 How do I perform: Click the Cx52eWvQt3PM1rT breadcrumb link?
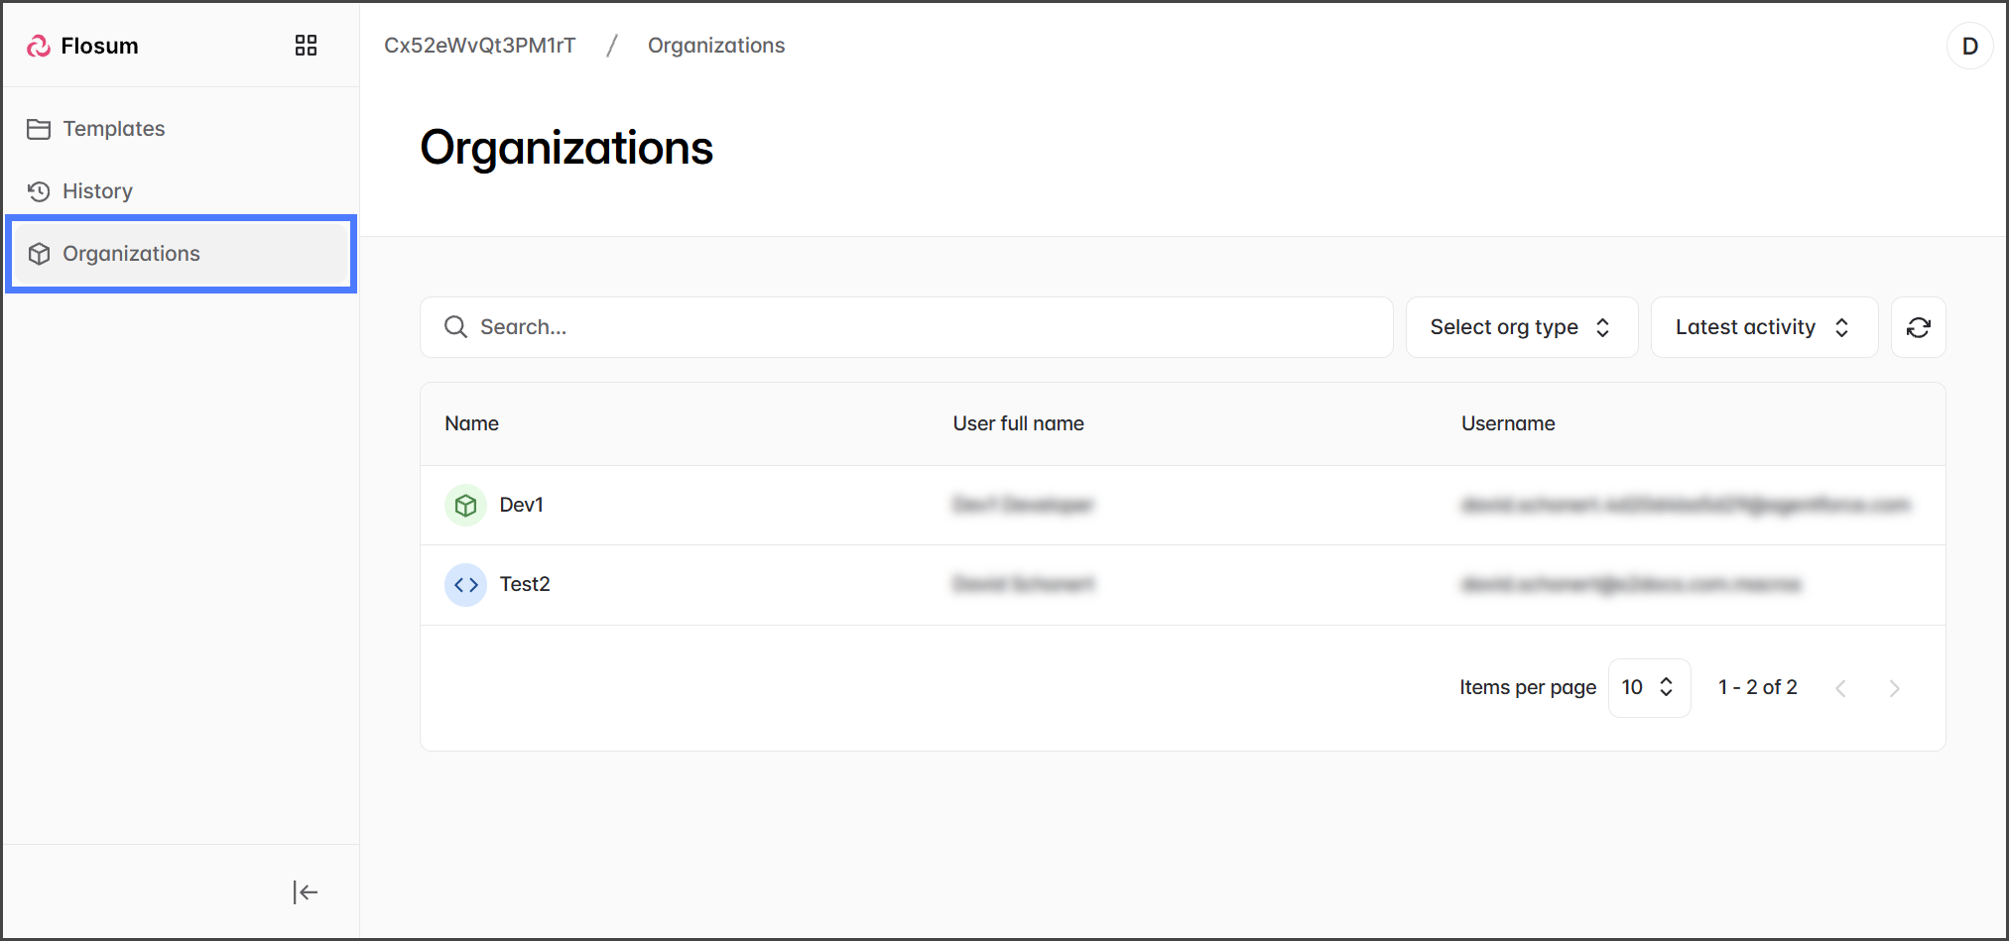[479, 46]
